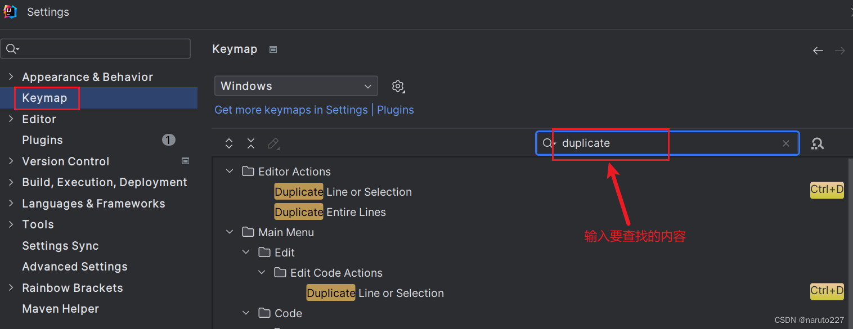Click the Expand All icon in keymap toolbar
The image size is (853, 329).
229,143
